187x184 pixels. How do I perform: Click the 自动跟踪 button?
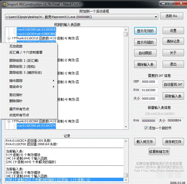[145, 53]
